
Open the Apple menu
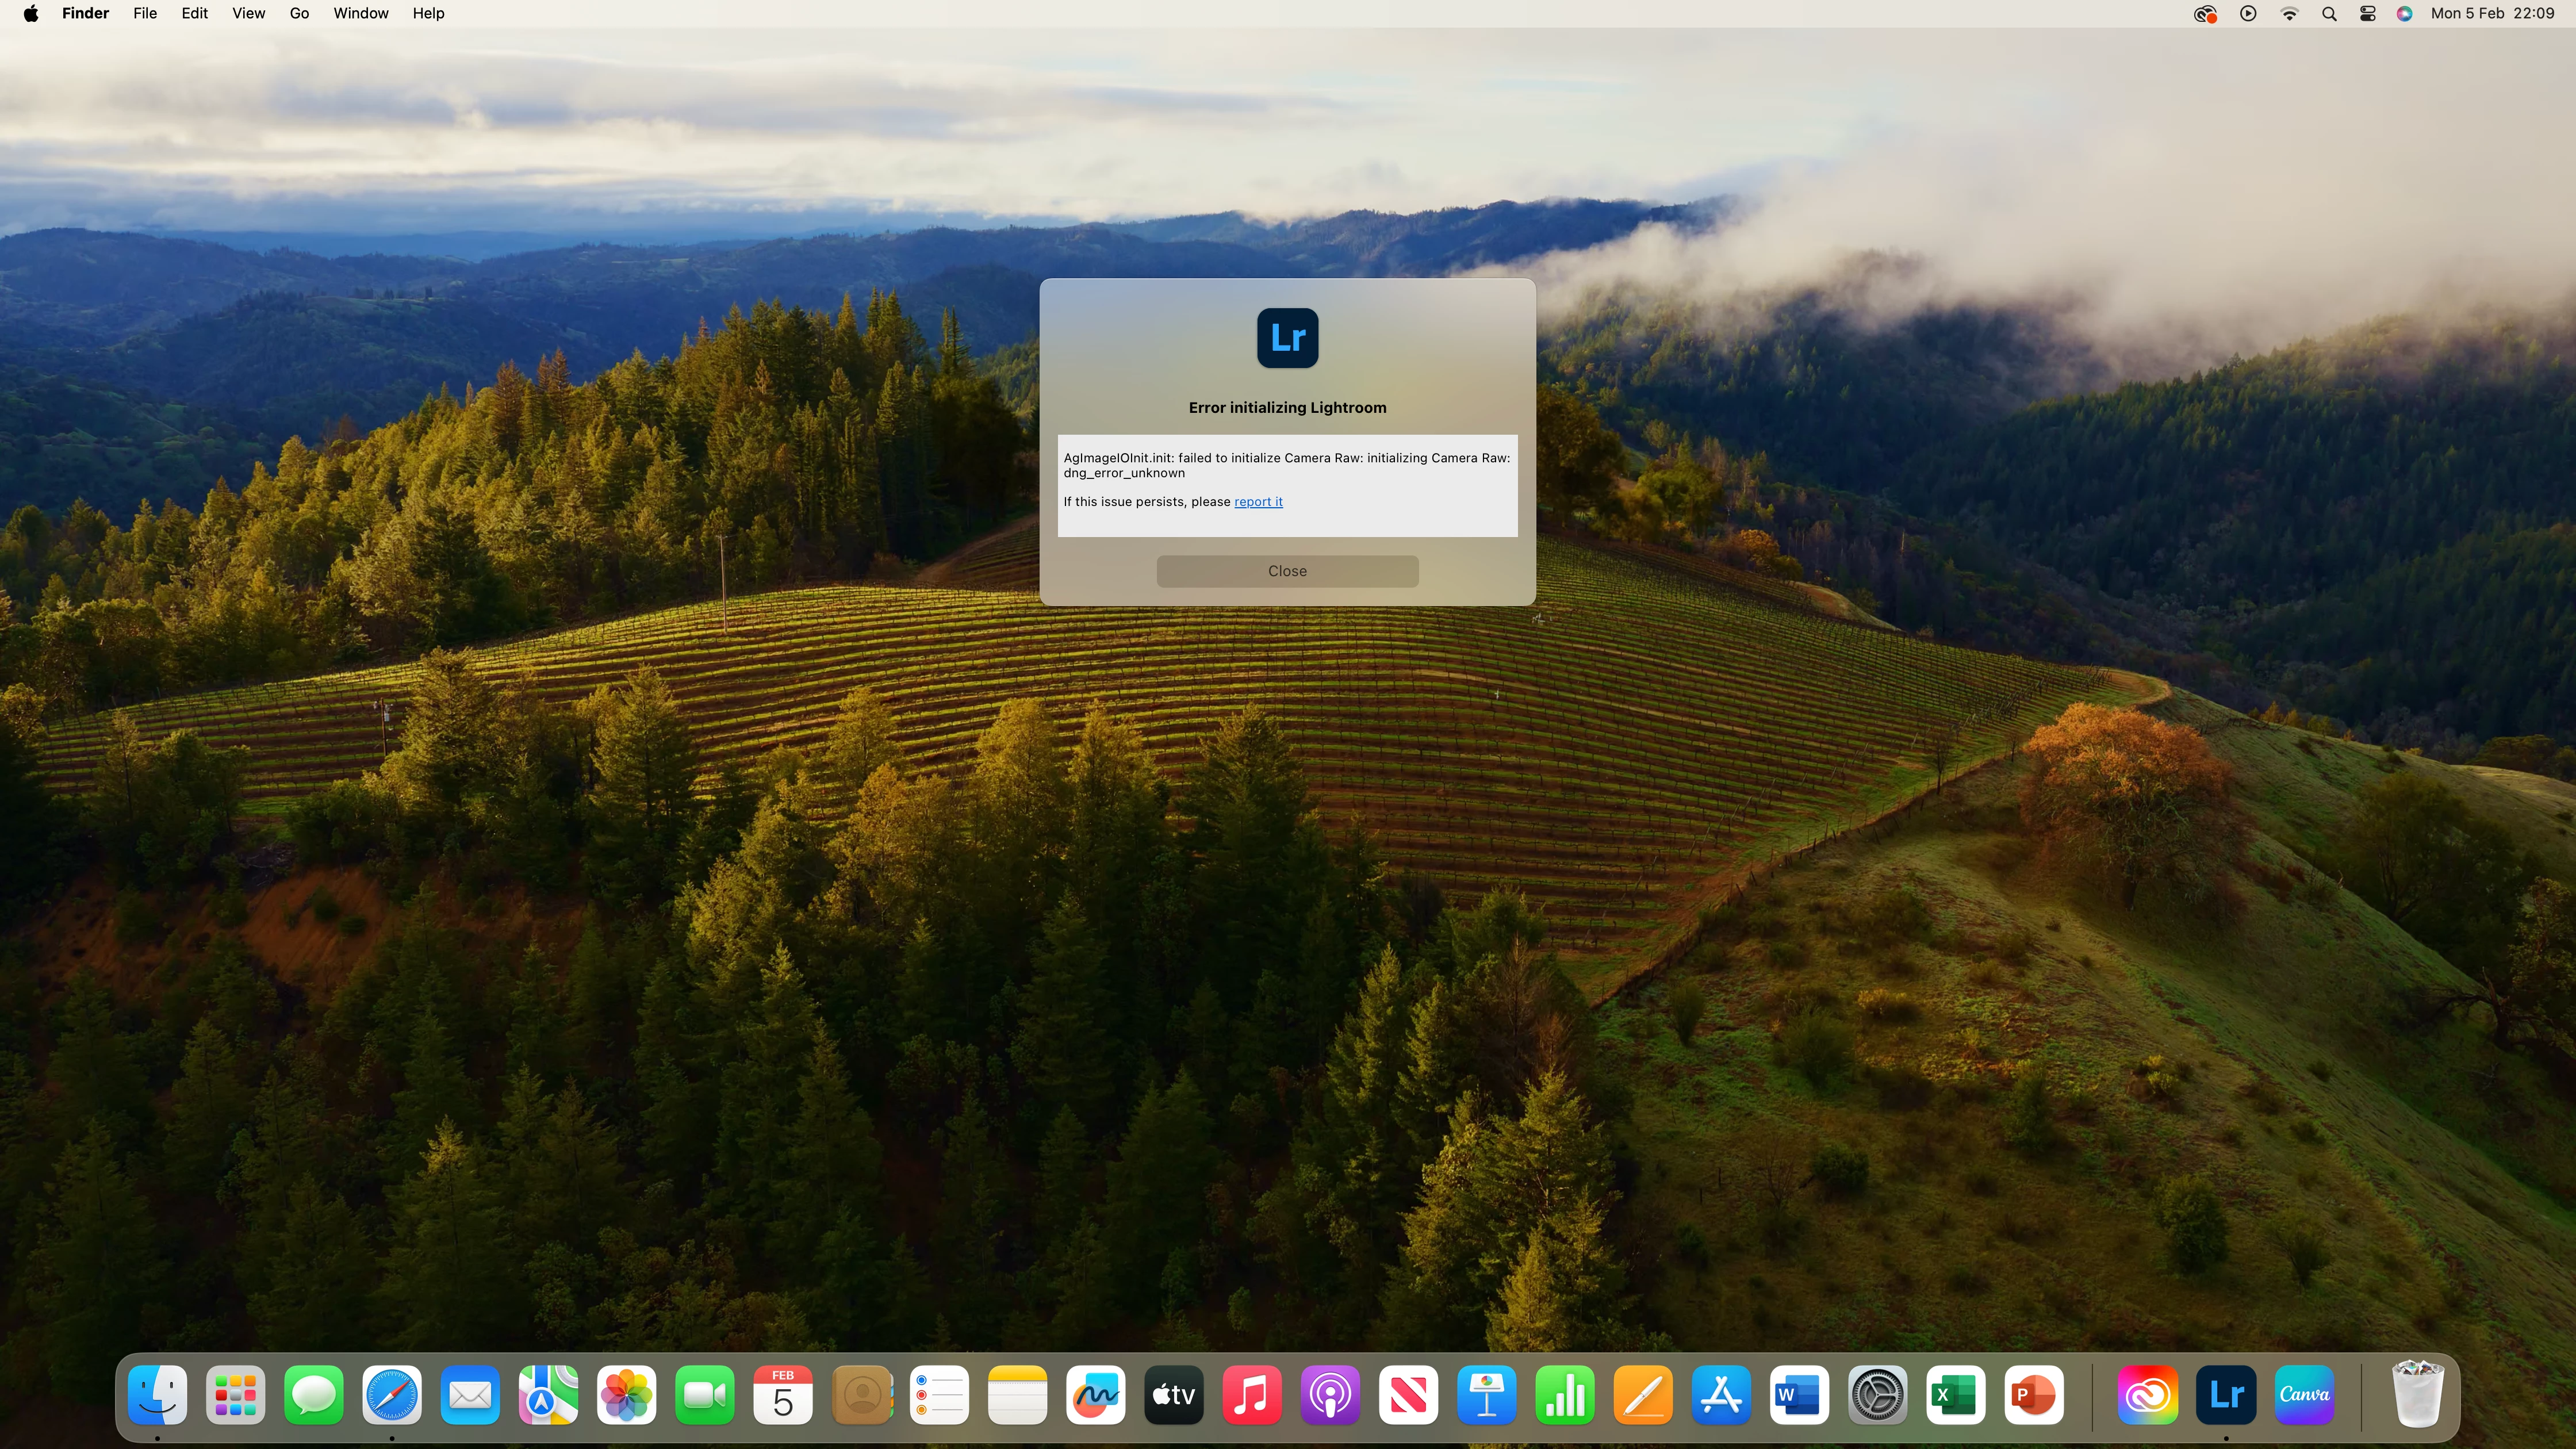31,13
